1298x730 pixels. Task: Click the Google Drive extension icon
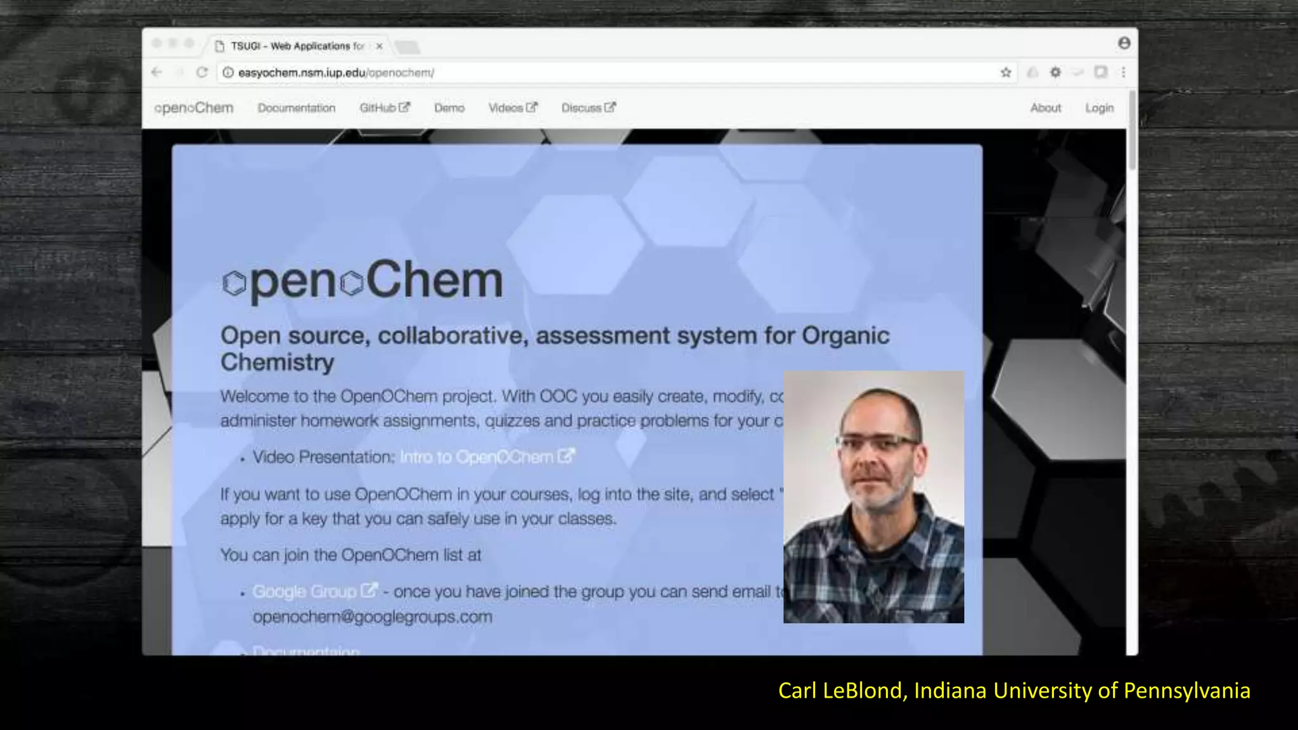[1032, 72]
